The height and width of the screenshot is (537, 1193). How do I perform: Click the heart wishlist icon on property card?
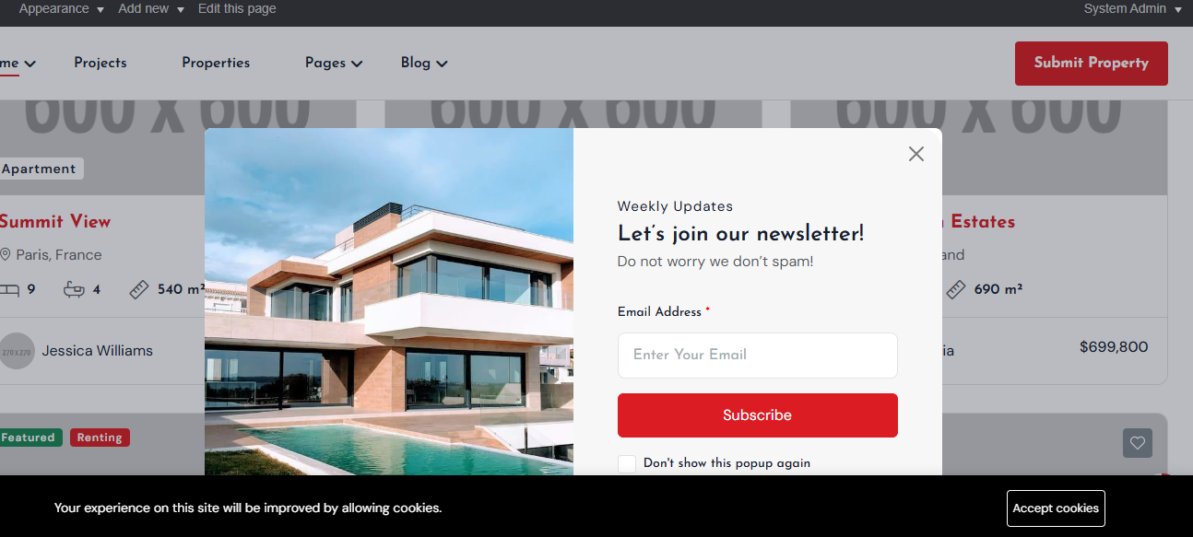pos(1138,443)
